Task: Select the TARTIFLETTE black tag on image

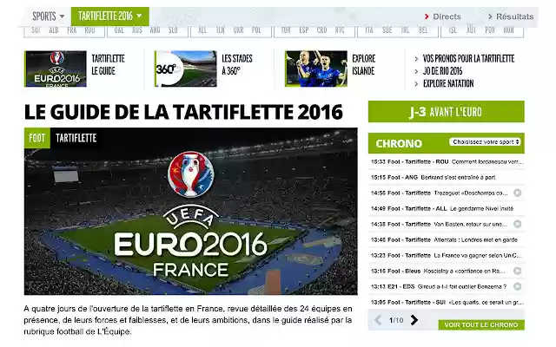Action: point(76,138)
